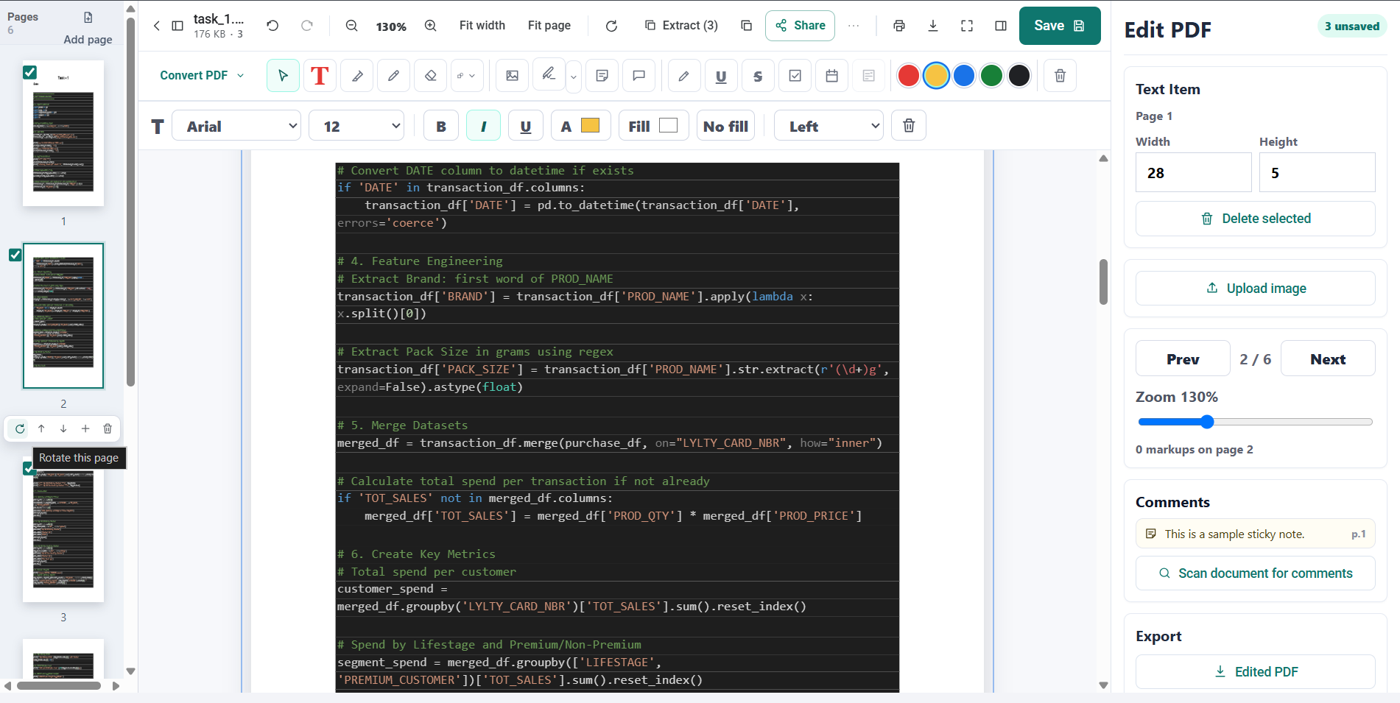
Task: Share the document
Action: [800, 26]
